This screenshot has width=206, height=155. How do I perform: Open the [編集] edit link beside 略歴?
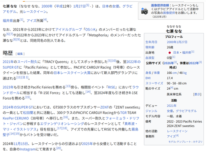pyautogui.click(x=20, y=54)
